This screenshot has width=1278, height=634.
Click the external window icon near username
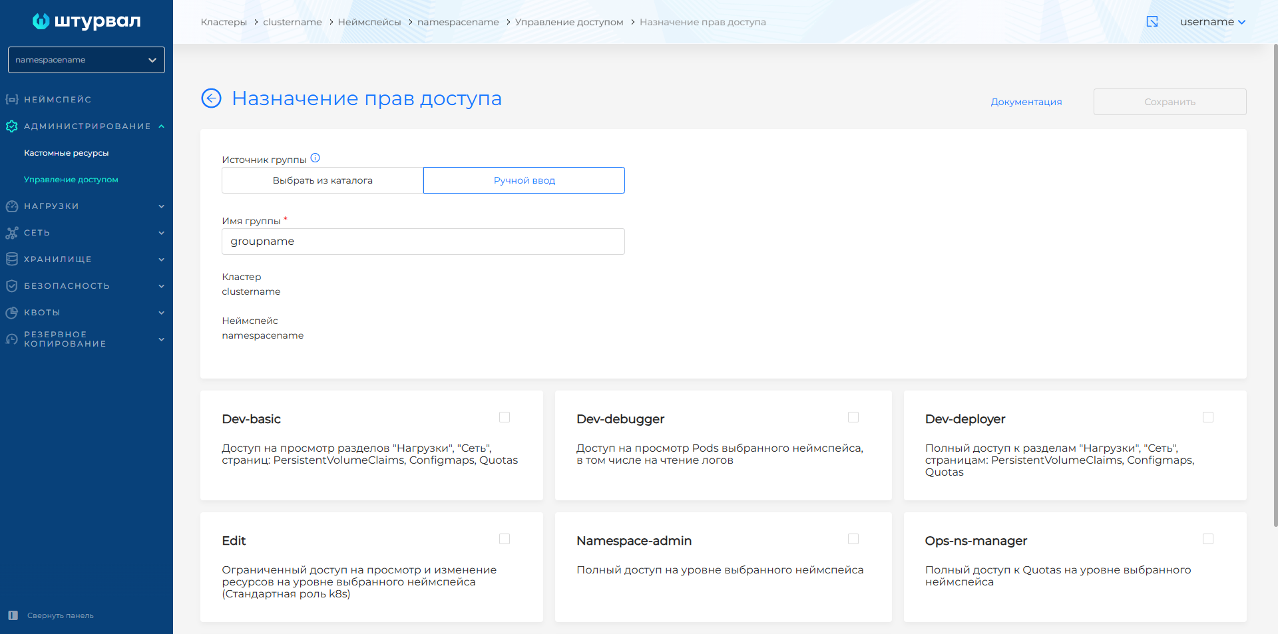(1152, 22)
